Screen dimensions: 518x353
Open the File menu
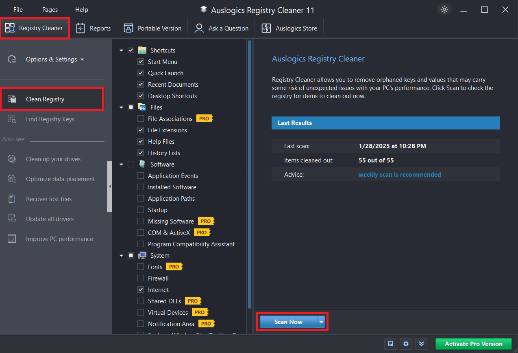click(18, 10)
